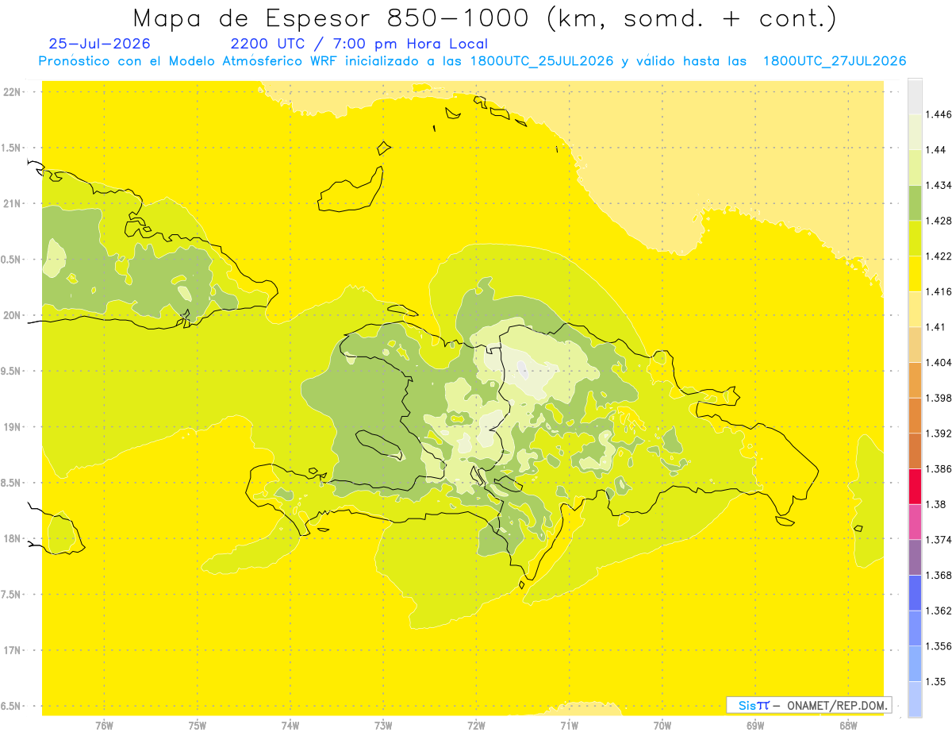Click the legend value "1.404"

[x=939, y=362]
